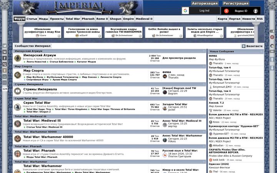Open the Загадки Total War last post
This screenshot has width=277, height=173.
[x=175, y=104]
